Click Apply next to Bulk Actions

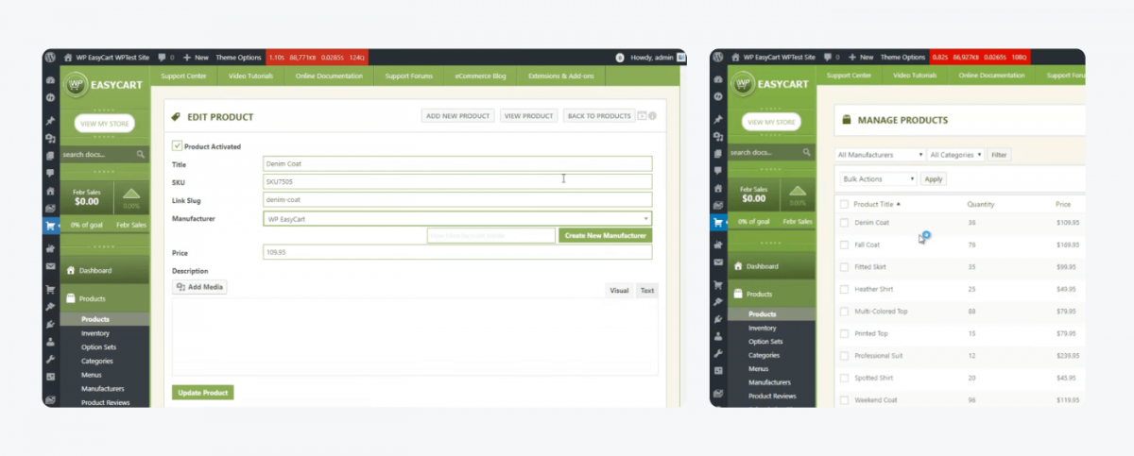(933, 178)
